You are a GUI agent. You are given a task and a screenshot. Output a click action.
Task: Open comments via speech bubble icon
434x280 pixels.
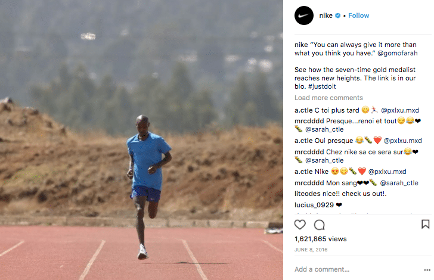[x=319, y=225]
